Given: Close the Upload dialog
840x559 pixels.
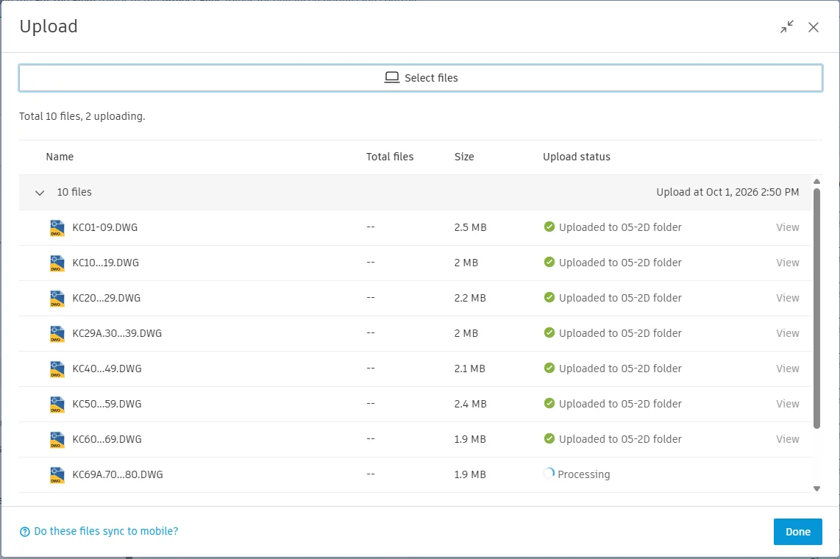Looking at the screenshot, I should tap(814, 26).
